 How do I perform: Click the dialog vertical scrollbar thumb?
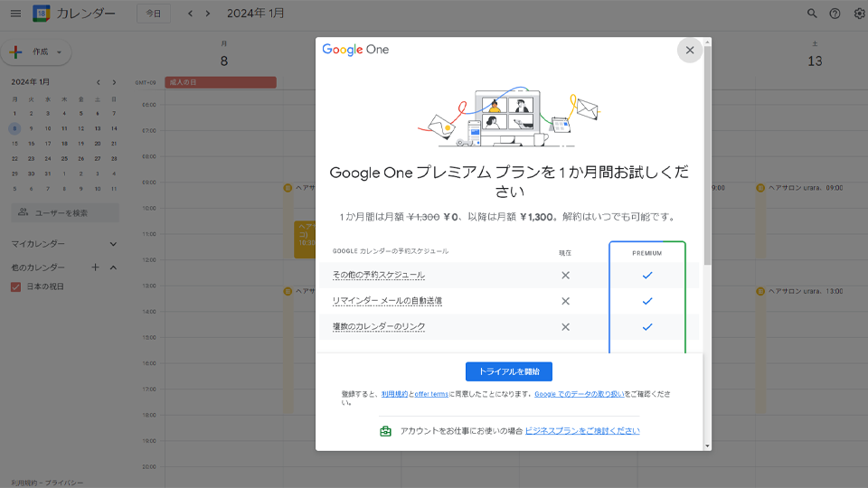[x=707, y=155]
